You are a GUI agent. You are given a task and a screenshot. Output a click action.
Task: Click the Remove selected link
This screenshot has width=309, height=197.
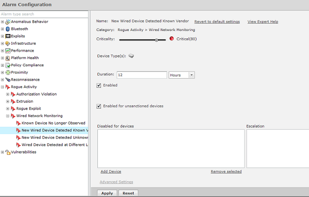click(x=226, y=172)
